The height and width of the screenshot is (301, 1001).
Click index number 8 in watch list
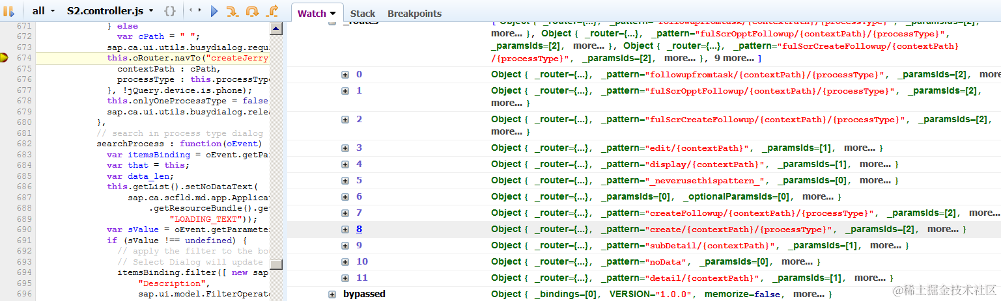click(359, 229)
